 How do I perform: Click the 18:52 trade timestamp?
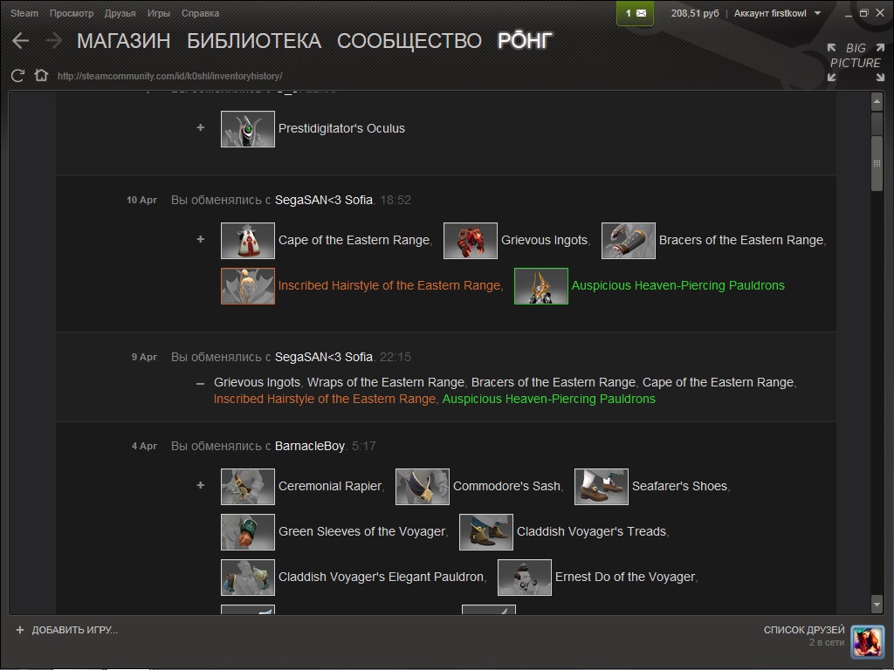click(395, 200)
